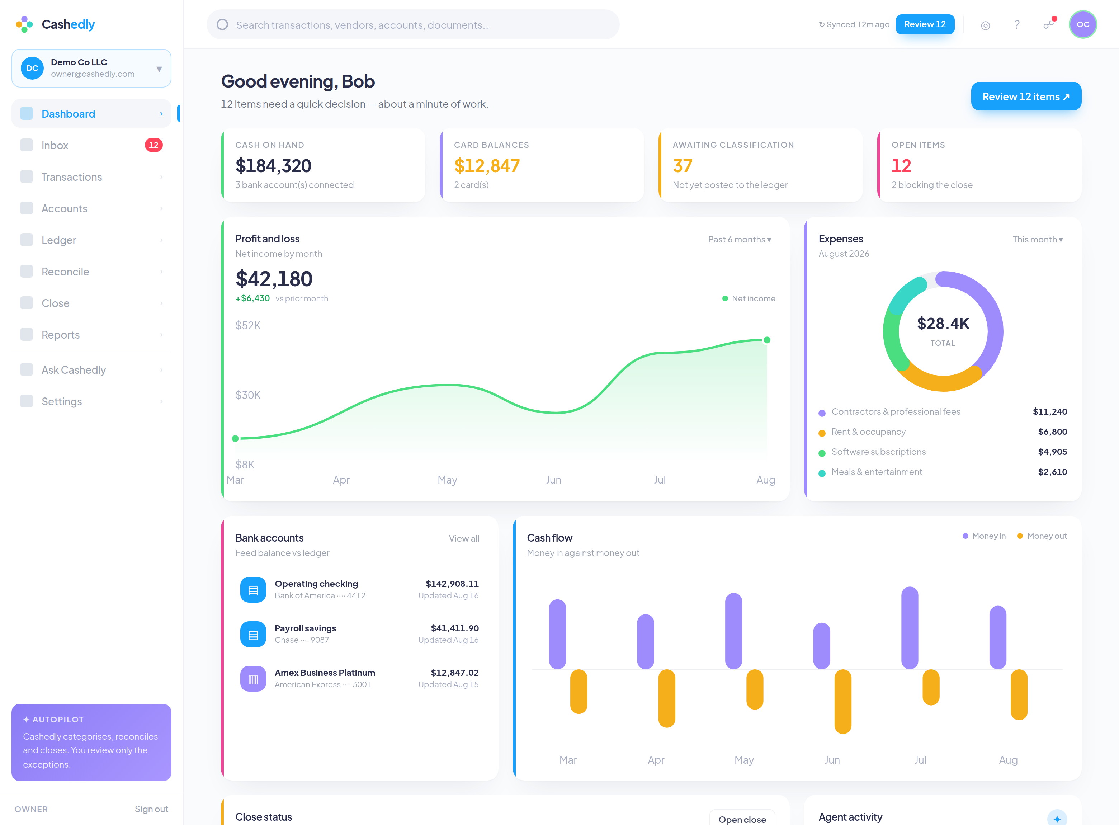
Task: Expand the Transactions chevron
Action: pos(161,177)
